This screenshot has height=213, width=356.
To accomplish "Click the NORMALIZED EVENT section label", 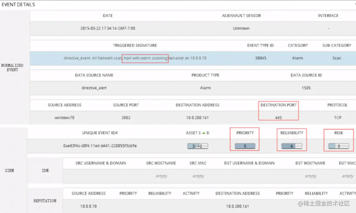I will (12, 67).
